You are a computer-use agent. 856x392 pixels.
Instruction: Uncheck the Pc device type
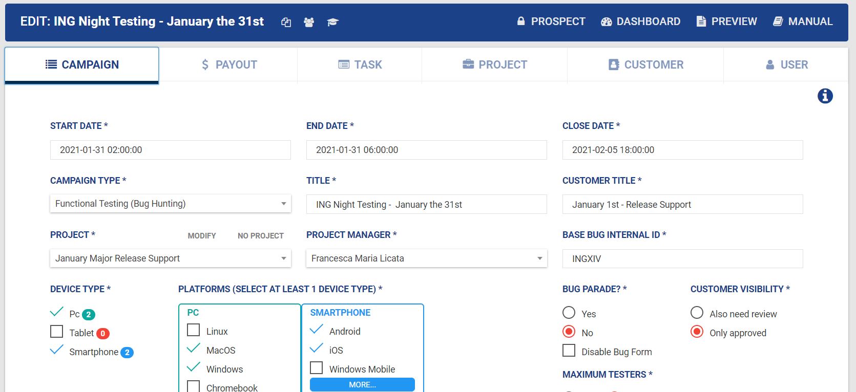(x=57, y=313)
